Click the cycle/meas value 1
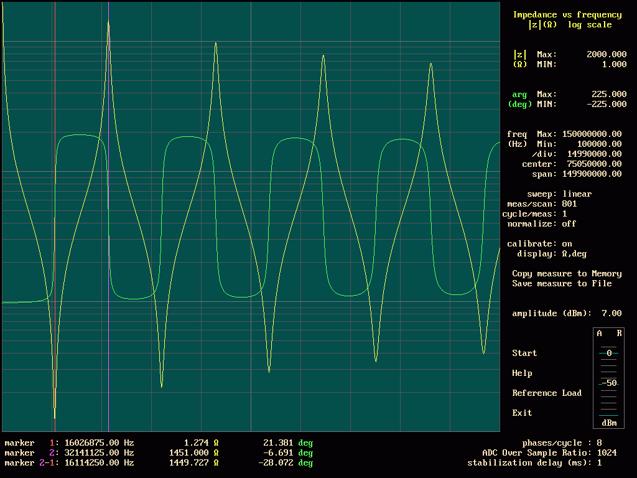Screen dimensions: 637x478 point(564,214)
